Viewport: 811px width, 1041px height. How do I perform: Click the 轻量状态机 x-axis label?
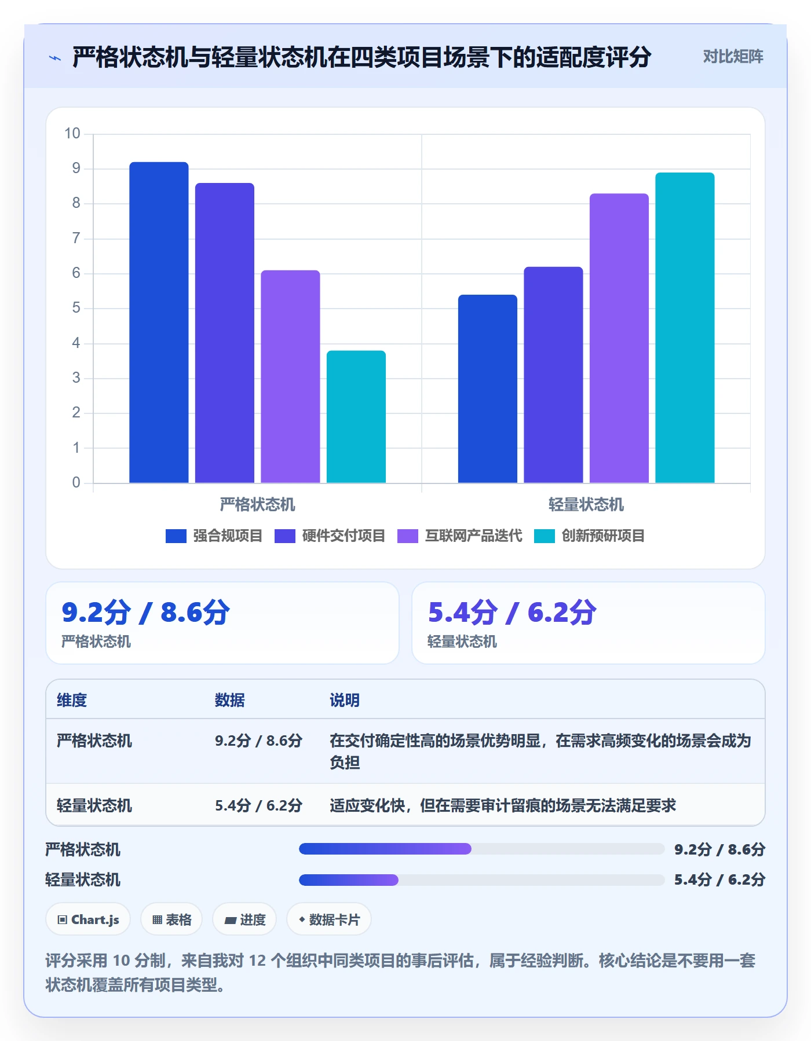pos(586,504)
